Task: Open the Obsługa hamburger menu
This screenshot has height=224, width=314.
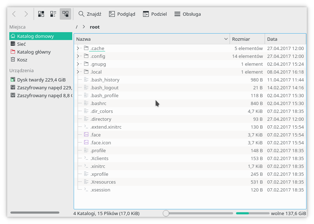Action: (187, 14)
